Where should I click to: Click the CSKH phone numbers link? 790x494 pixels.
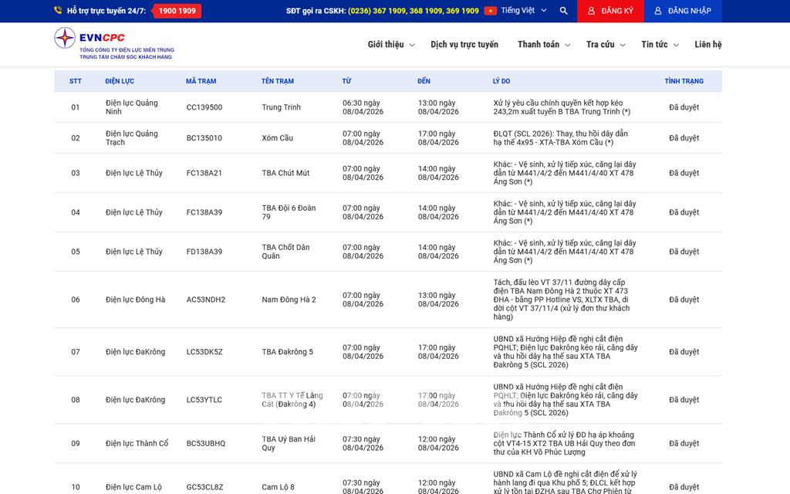pyautogui.click(x=413, y=11)
